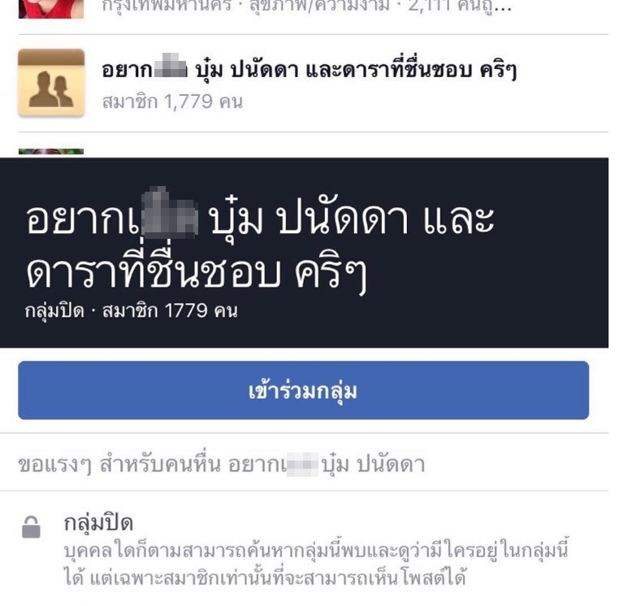The width and height of the screenshot is (624, 606).
Task: Select the สุขภาพ/ความงาม category text
Action: click(319, 6)
